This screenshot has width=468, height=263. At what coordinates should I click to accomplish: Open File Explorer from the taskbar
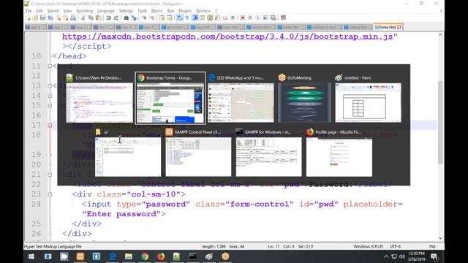pyautogui.click(x=129, y=256)
